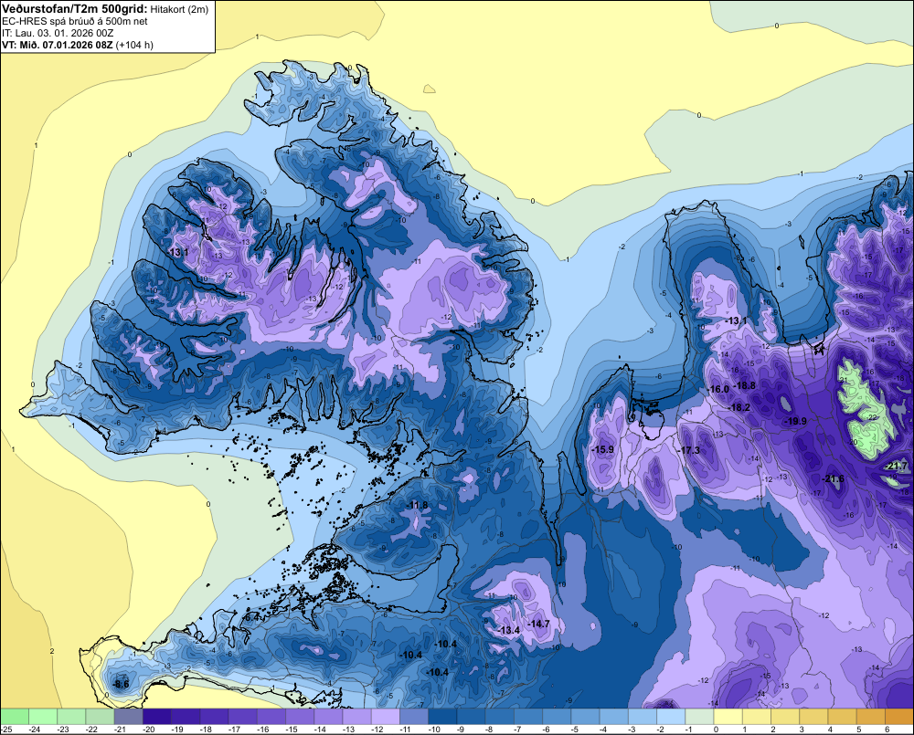Pick the legend swatch labeled -6

click(558, 716)
